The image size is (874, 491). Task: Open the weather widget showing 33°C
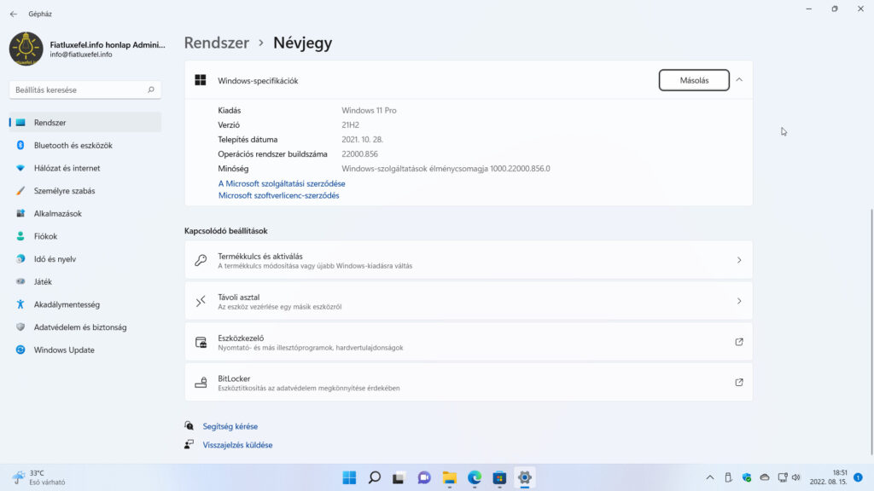[39, 477]
